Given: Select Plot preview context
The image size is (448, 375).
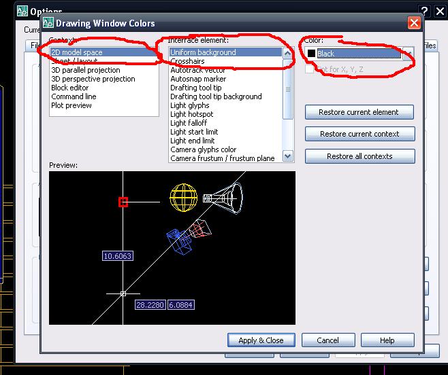Looking at the screenshot, I should click(104, 105).
